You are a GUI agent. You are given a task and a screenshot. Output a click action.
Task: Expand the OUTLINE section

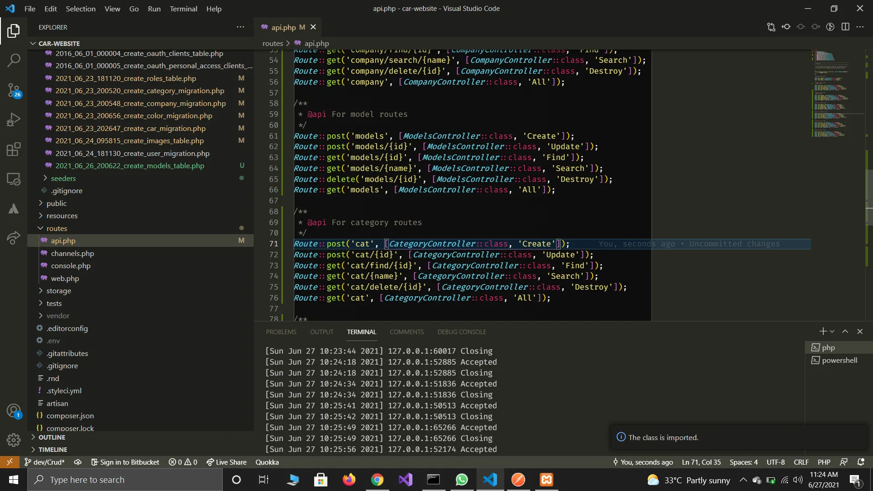point(52,437)
